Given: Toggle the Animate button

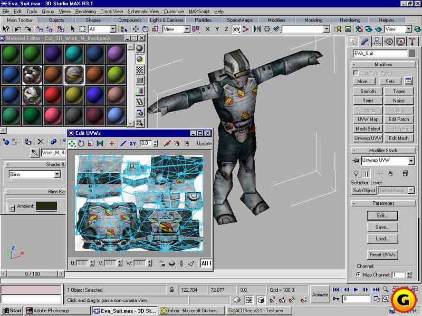Looking at the screenshot, I should (x=320, y=294).
